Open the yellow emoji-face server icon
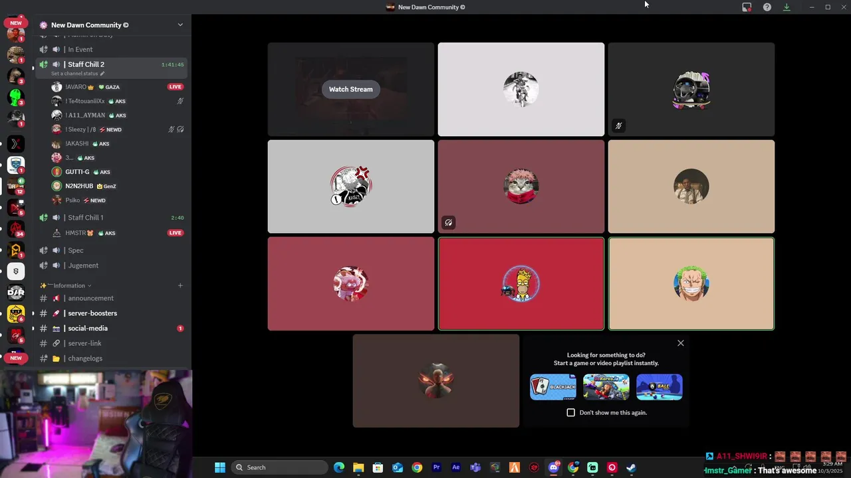 click(x=16, y=313)
